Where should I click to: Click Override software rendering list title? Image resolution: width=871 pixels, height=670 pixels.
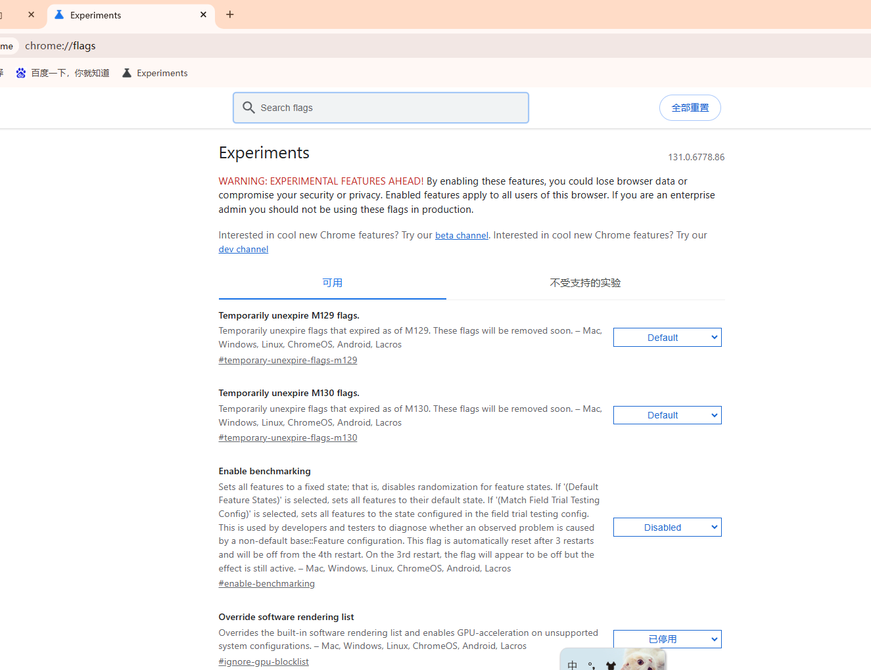coord(287,617)
